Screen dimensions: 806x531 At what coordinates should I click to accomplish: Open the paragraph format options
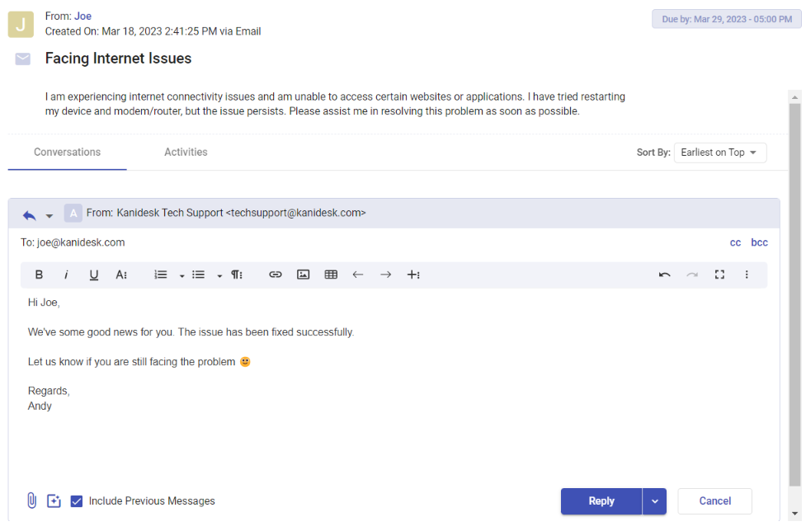point(237,275)
